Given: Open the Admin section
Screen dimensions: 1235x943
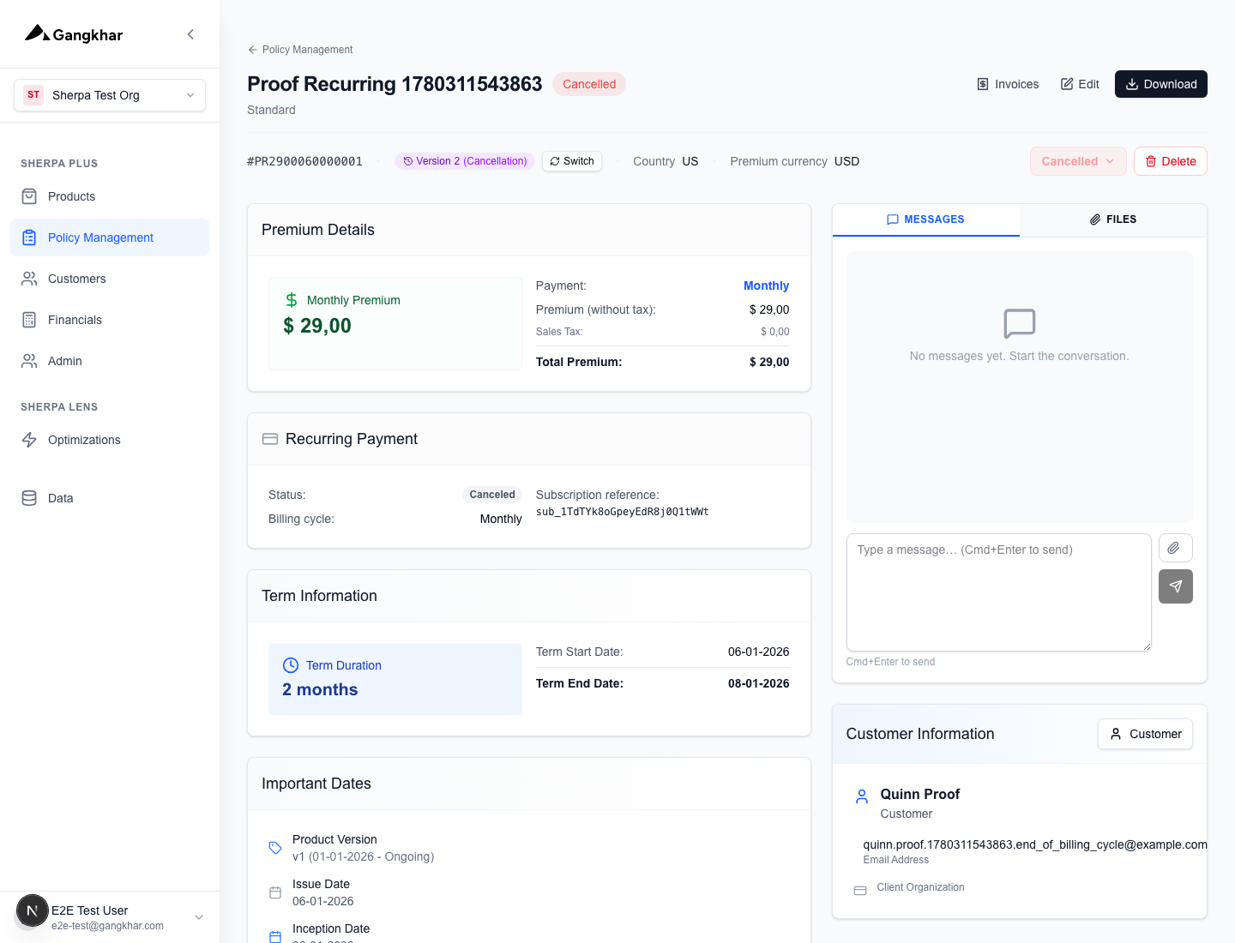Looking at the screenshot, I should (x=110, y=361).
